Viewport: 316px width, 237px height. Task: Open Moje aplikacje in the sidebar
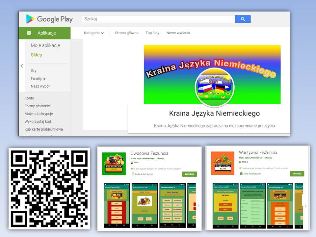45,45
